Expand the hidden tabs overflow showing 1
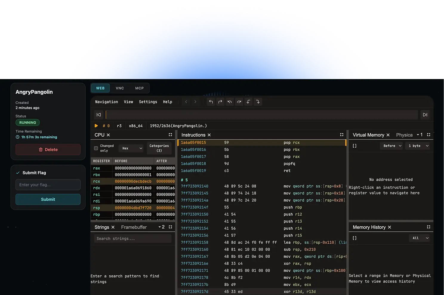This screenshot has height=295, width=444. tap(420, 135)
